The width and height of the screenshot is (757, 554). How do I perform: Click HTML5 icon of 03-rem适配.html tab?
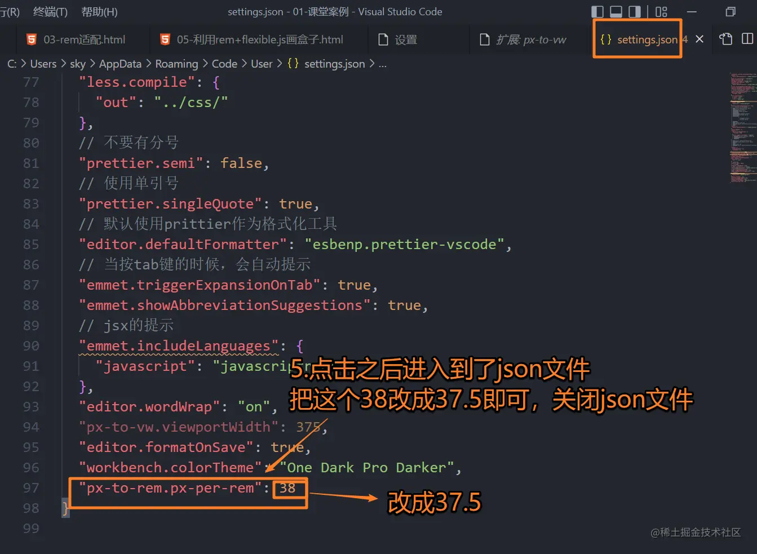click(x=32, y=39)
